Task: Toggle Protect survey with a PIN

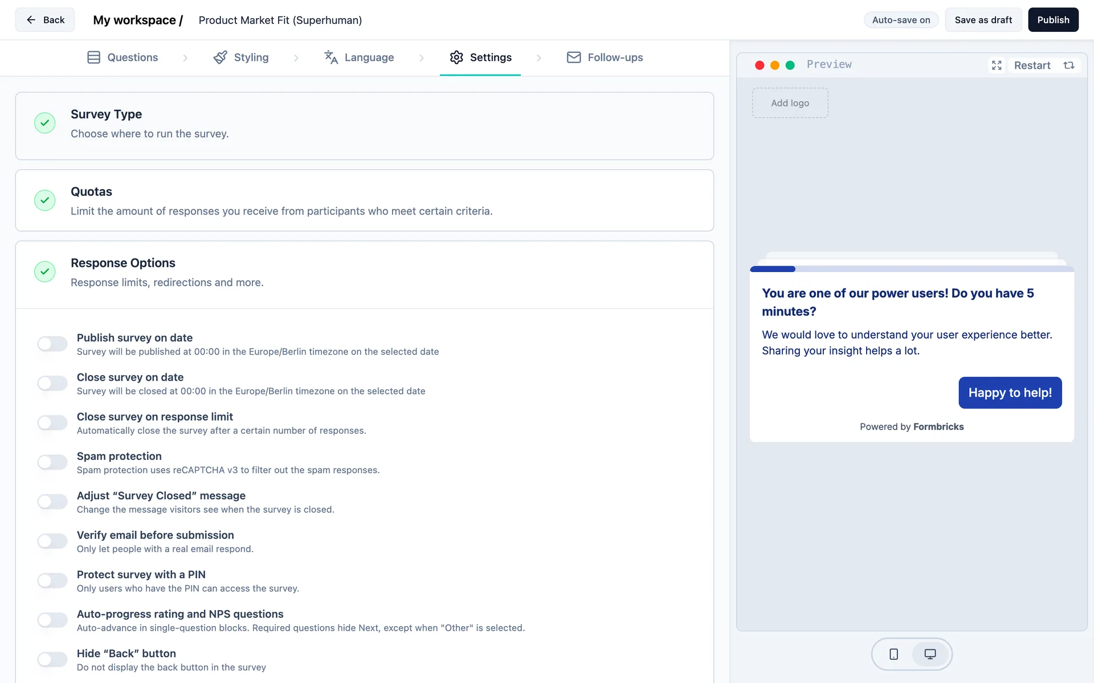Action: pyautogui.click(x=52, y=581)
